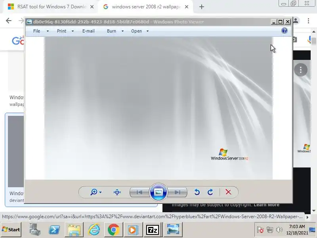317x238 pixels.
Task: Select the wallpaper thumbnail in Google results
Action: (x=16, y=152)
